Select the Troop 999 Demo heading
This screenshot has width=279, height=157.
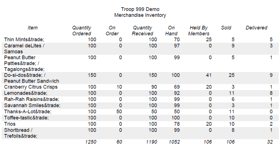140,9
